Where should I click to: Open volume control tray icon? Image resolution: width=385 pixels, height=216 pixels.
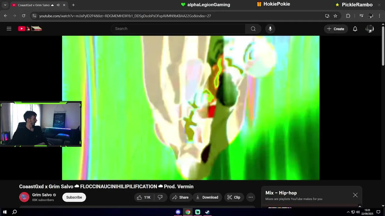(x=358, y=212)
